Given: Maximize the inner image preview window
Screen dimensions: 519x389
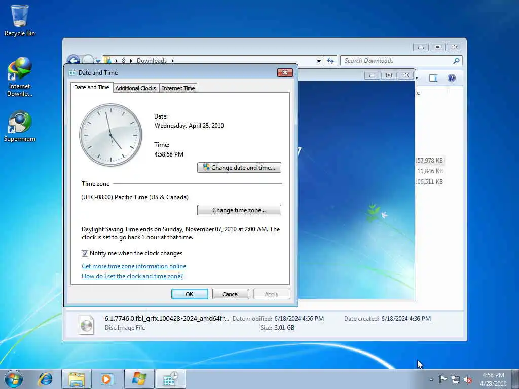Looking at the screenshot, I should click(x=389, y=75).
